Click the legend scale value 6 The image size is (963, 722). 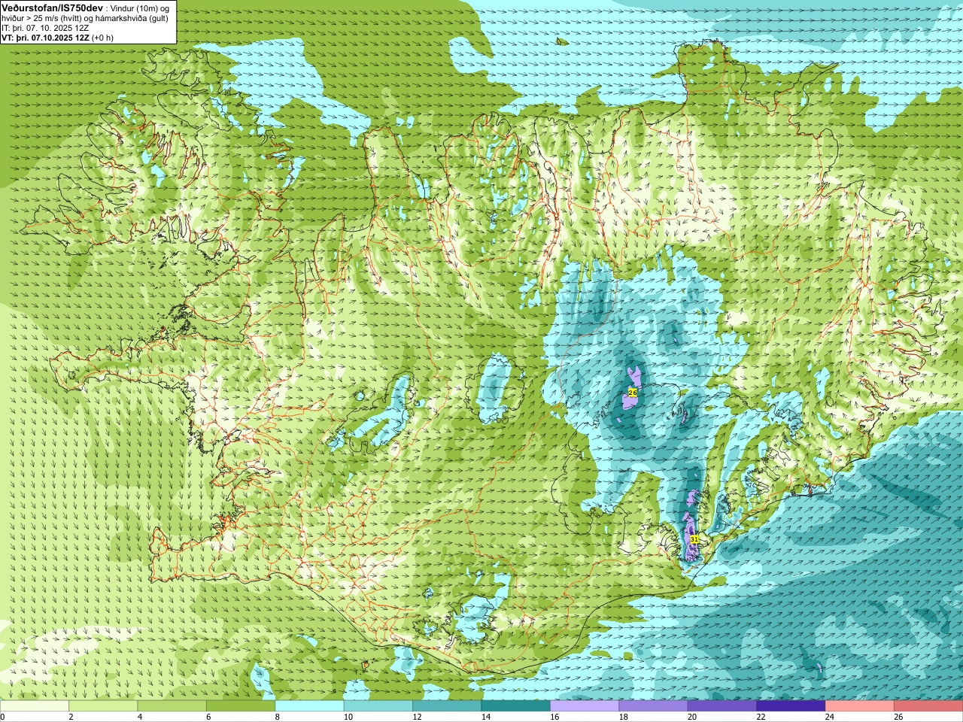tap(208, 717)
